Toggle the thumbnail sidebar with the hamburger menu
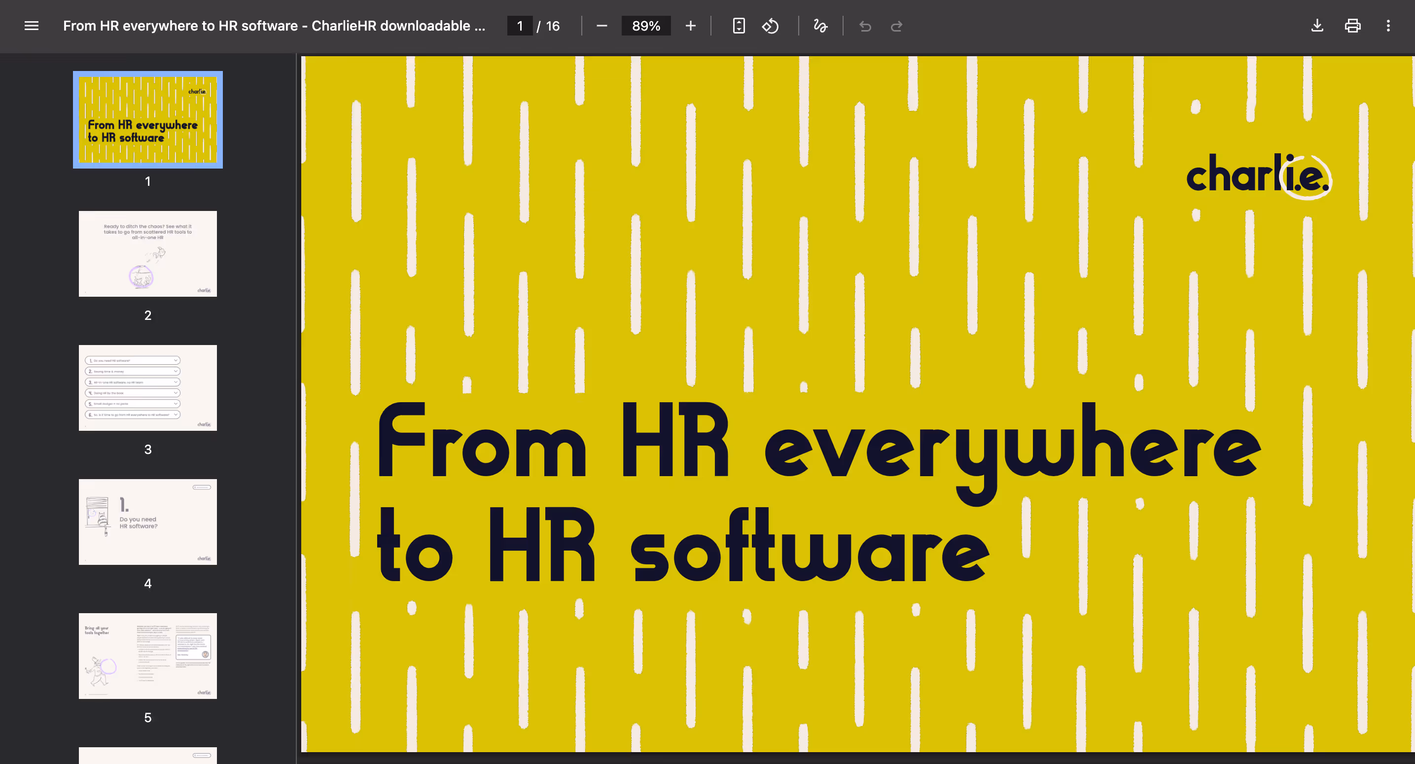Viewport: 1415px width, 764px height. pos(32,26)
